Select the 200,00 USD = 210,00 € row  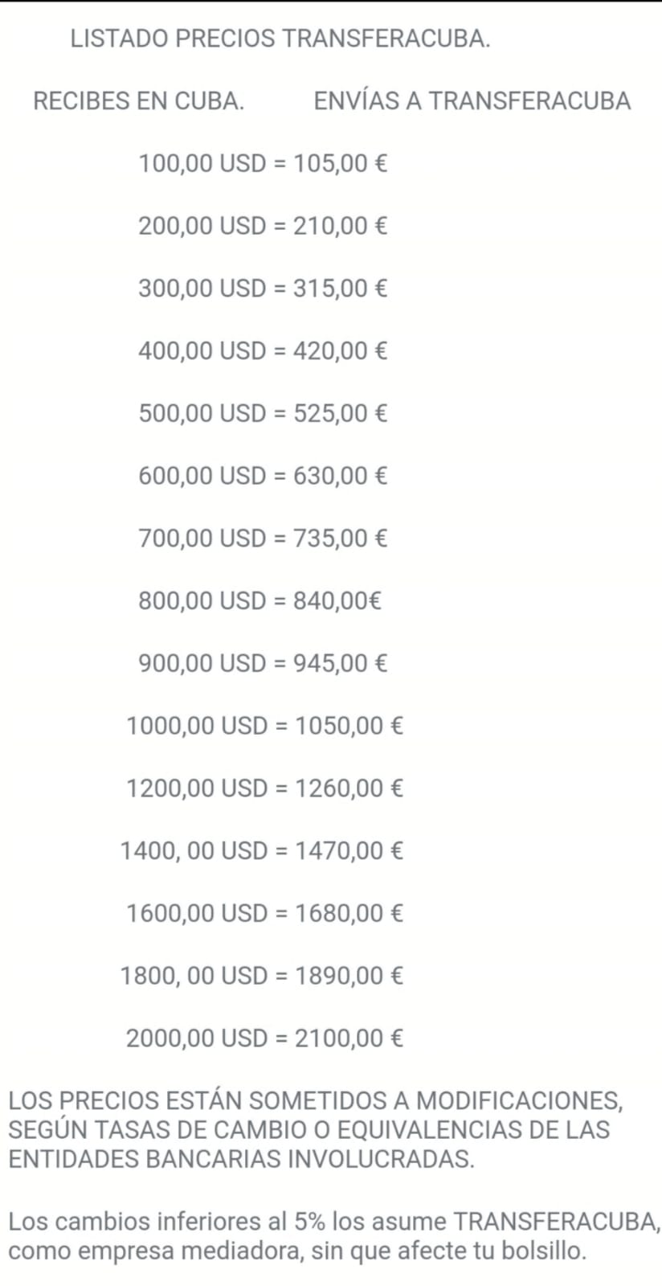263,226
